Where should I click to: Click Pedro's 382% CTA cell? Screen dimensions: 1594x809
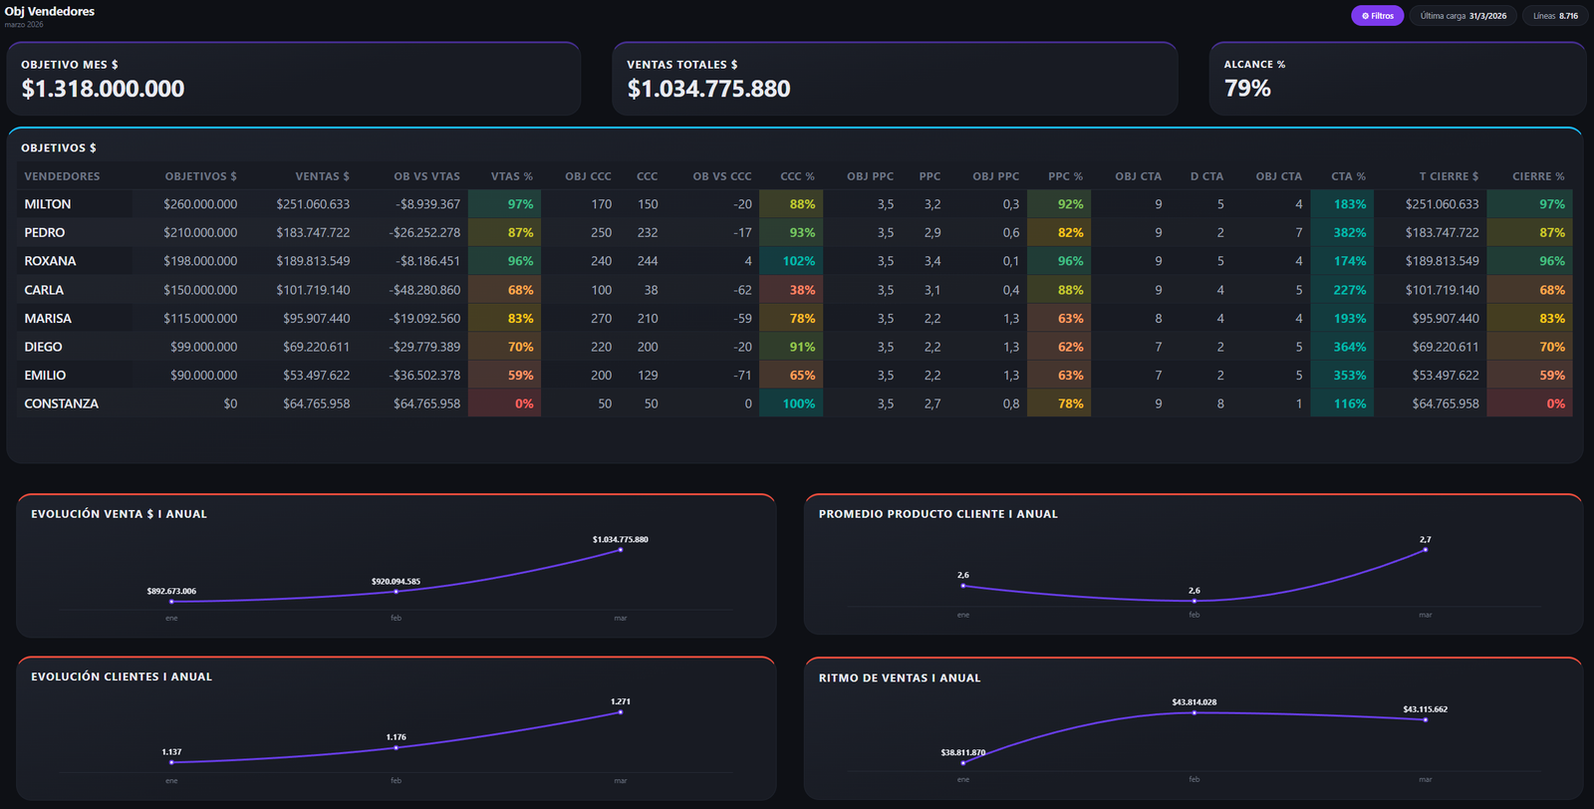pos(1342,232)
